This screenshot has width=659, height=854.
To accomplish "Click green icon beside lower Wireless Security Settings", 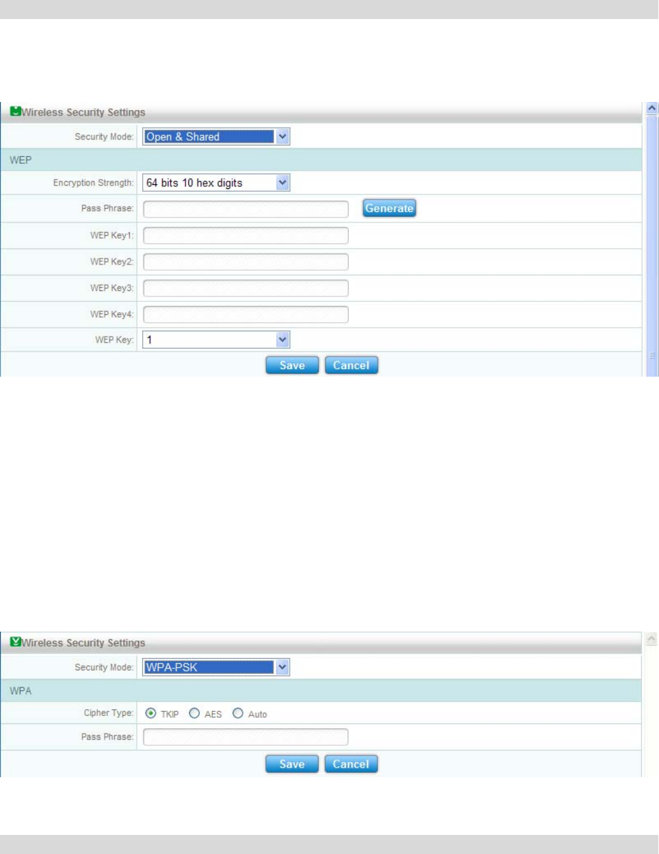I will (x=15, y=642).
